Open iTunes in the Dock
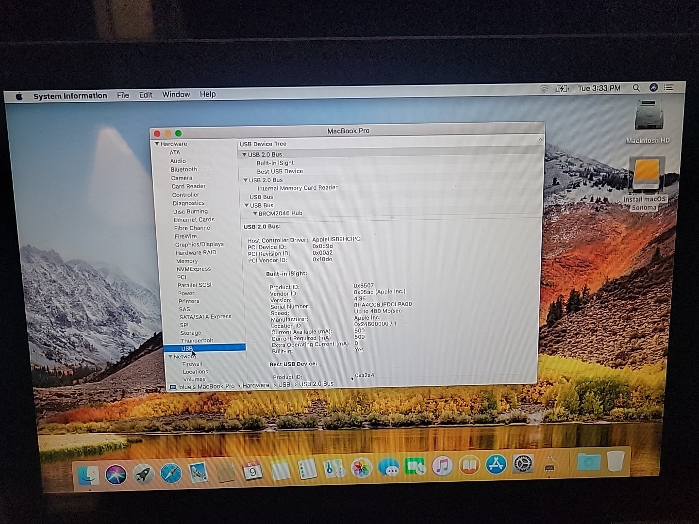Viewport: 699px width, 524px height. (x=442, y=466)
